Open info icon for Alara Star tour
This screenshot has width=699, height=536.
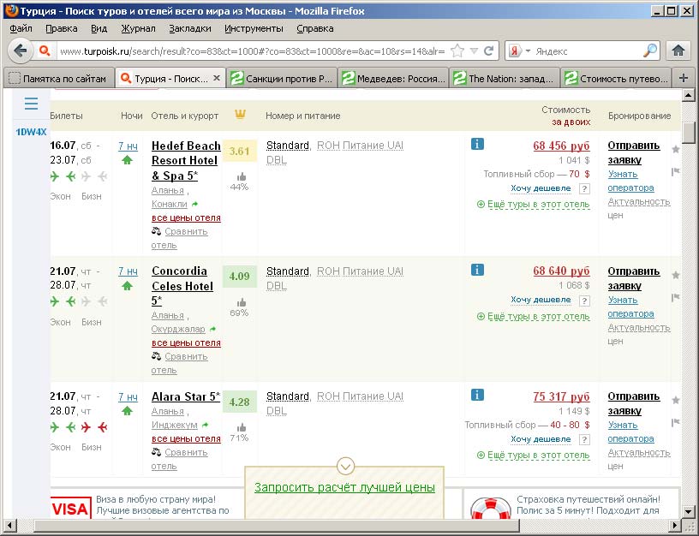(x=477, y=395)
